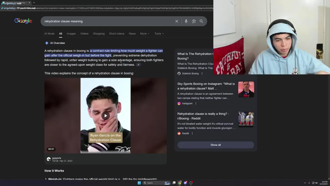Click the 'How it Works' heading
Viewport: 330px width, 186px height.
tap(54, 171)
